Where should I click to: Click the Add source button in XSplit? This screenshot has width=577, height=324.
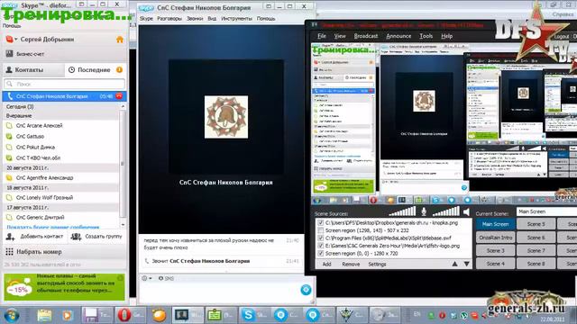tap(326, 264)
